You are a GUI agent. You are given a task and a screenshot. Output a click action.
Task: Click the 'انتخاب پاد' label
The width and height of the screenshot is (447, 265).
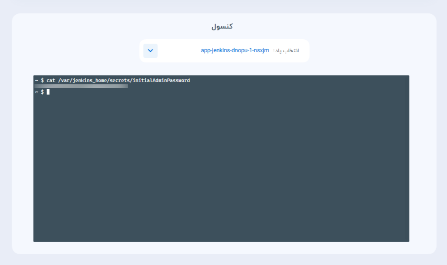click(x=286, y=51)
